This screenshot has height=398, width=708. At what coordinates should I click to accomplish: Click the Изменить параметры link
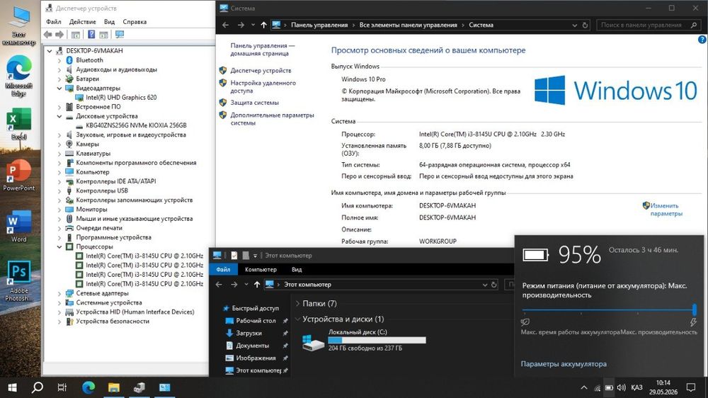coord(666,210)
